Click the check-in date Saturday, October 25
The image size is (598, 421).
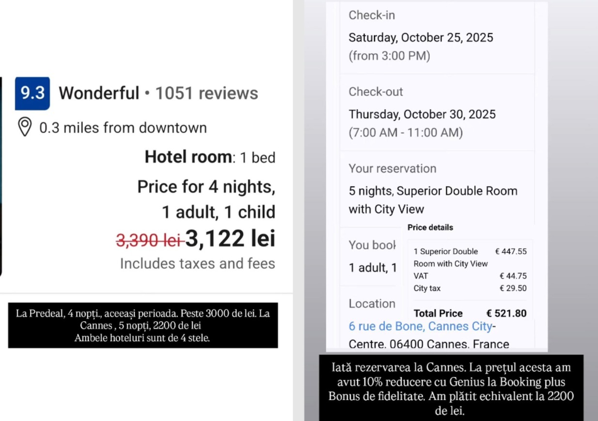(421, 37)
